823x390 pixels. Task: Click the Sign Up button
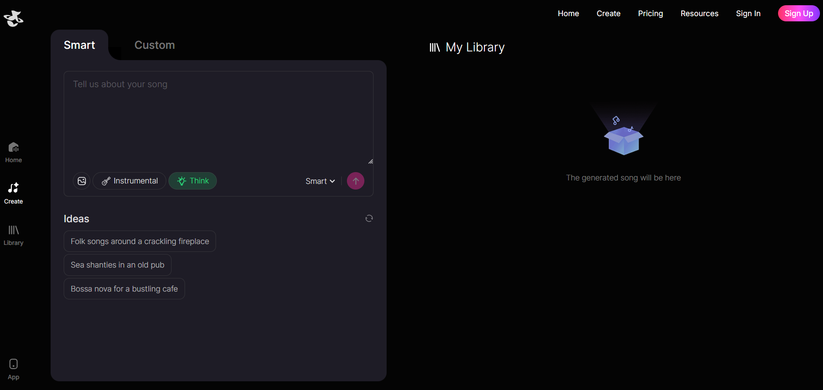799,14
